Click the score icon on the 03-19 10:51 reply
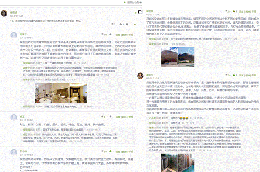The height and width of the screenshot is (172, 260). pos(102,34)
